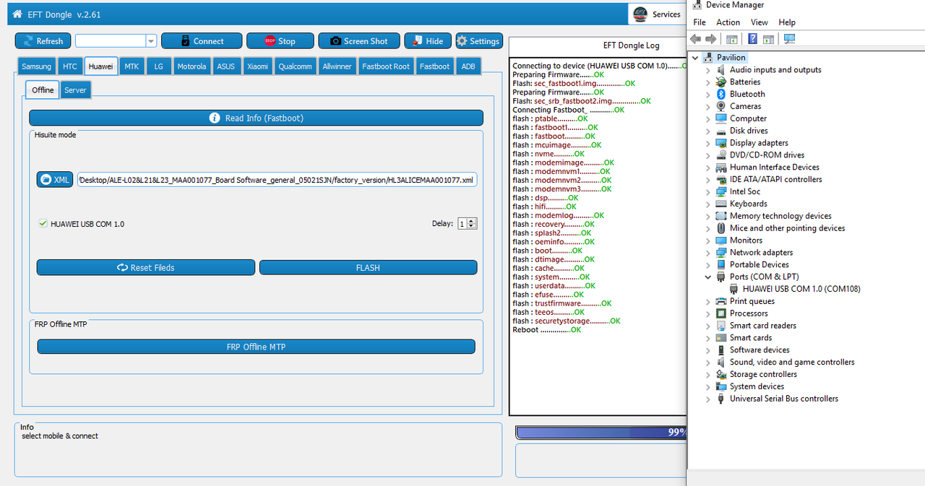Click FRP Offline MTP button
925x486 pixels.
pyautogui.click(x=257, y=347)
